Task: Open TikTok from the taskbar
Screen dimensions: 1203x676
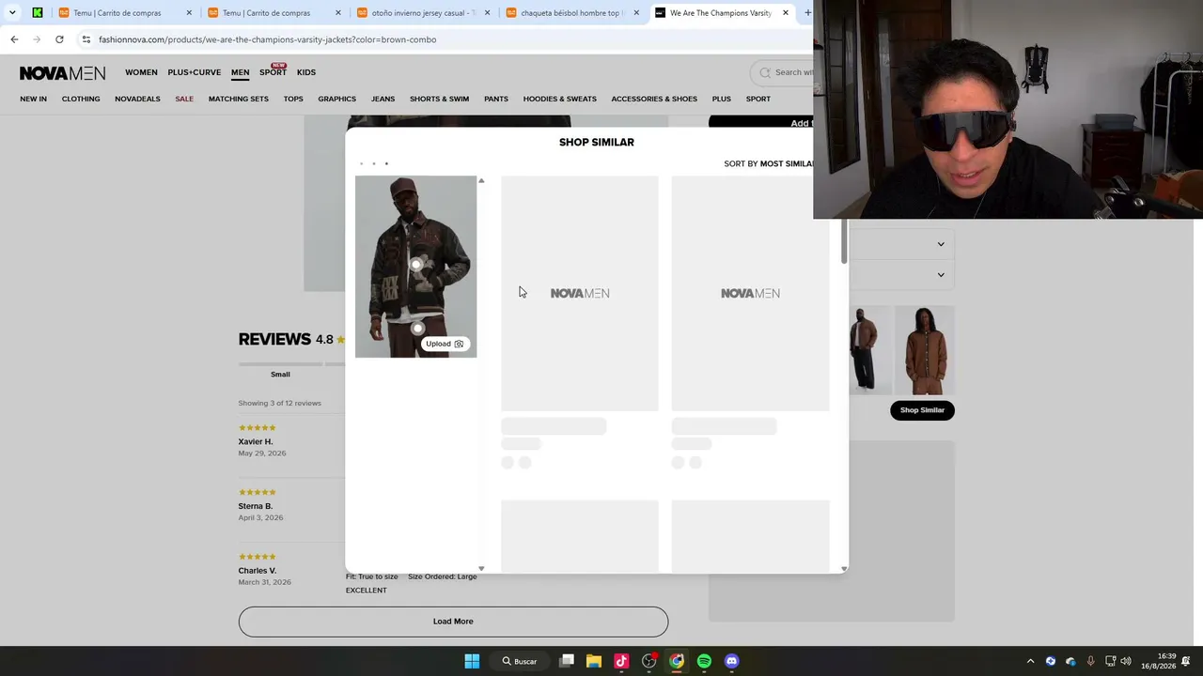Action: tap(621, 661)
